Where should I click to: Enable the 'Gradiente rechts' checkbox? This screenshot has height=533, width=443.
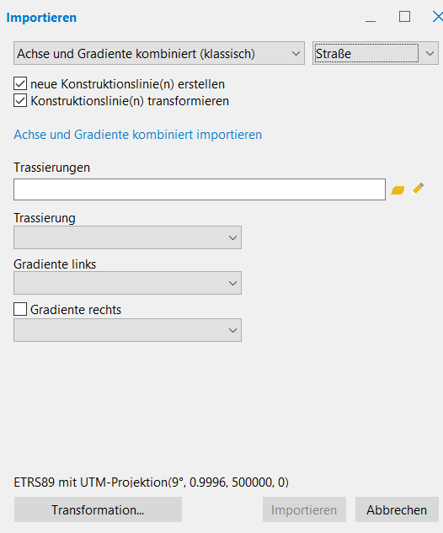[x=20, y=309]
